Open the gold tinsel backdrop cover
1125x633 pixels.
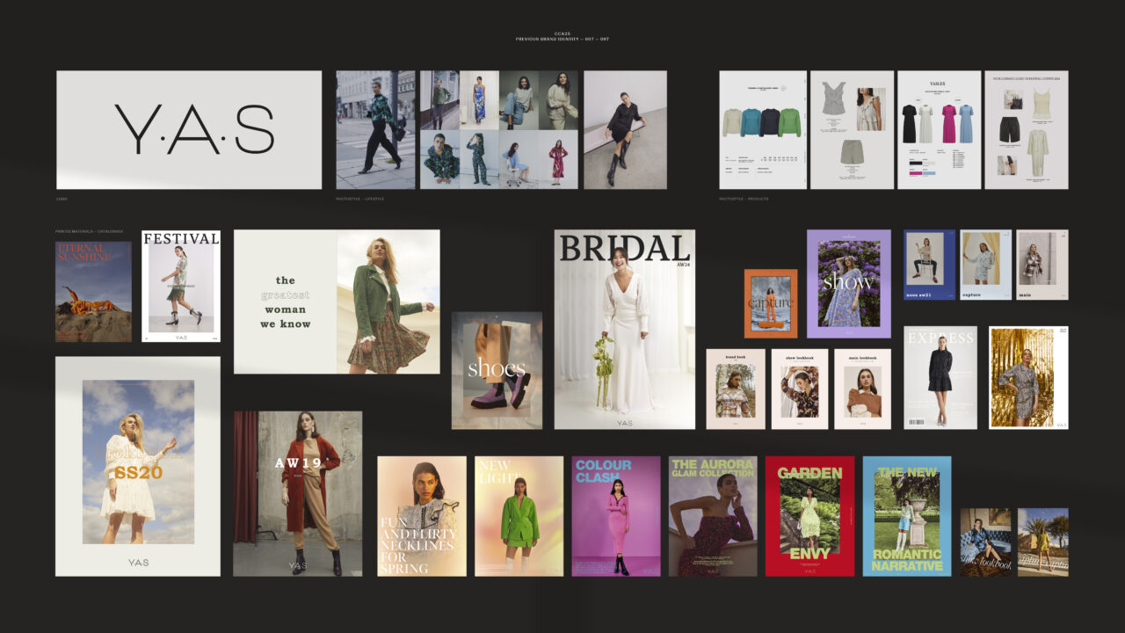click(1028, 378)
